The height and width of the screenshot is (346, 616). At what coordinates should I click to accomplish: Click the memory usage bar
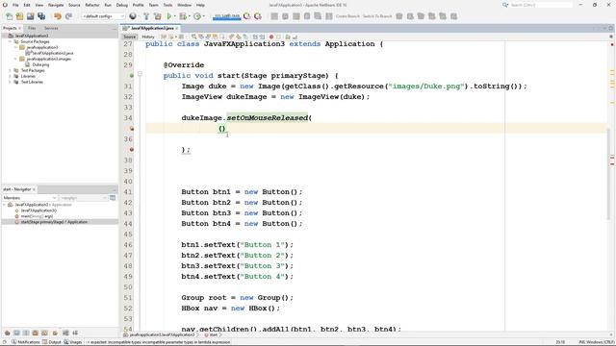coord(227,16)
